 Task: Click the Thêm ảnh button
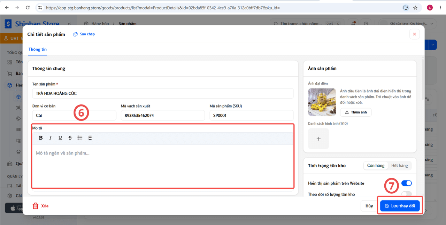[x=356, y=112]
